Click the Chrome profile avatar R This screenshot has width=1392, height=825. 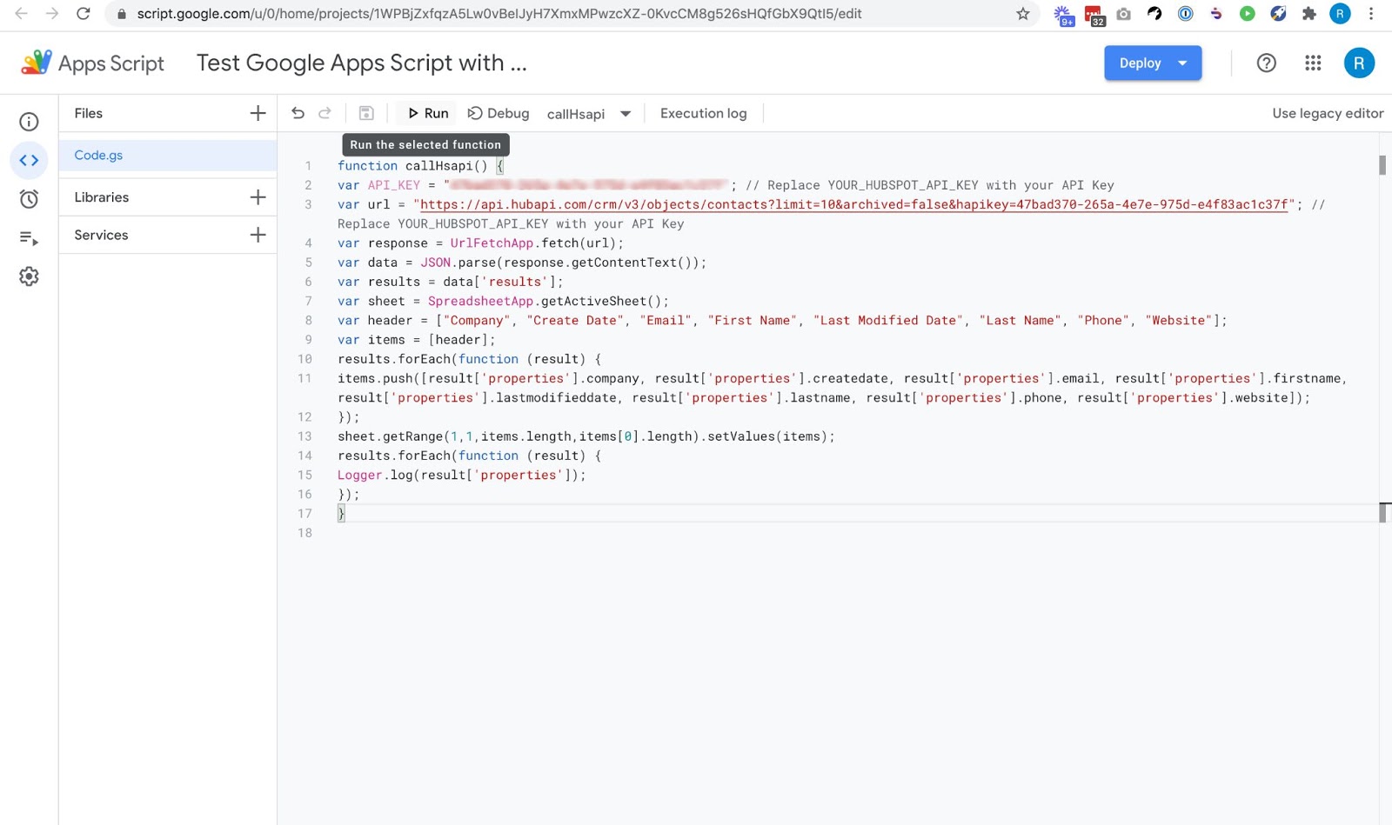pos(1340,13)
